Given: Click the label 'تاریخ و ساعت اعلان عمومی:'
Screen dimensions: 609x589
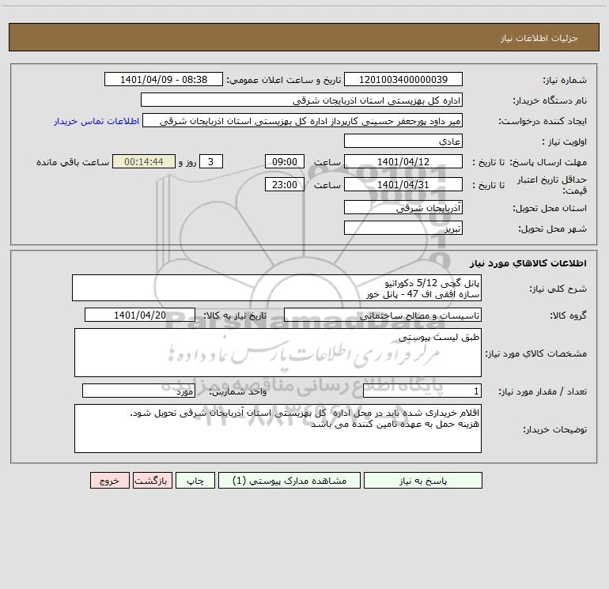Looking at the screenshot, I should pos(283,80).
